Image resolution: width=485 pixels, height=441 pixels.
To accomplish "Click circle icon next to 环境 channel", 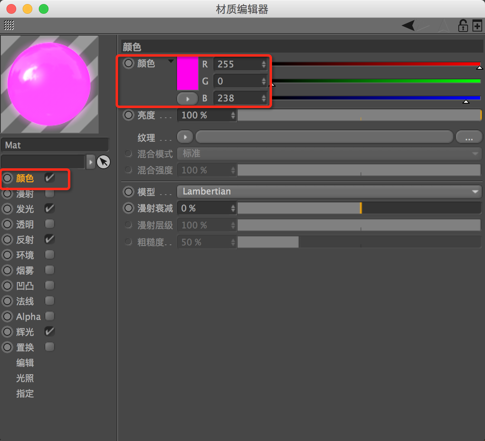I will pos(8,255).
